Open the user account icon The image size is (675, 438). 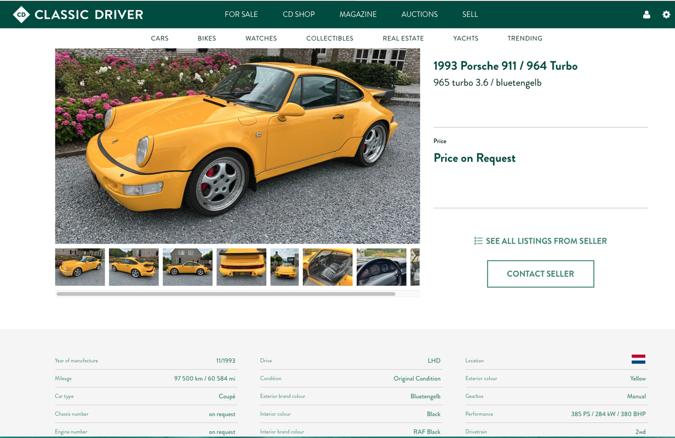[647, 15]
